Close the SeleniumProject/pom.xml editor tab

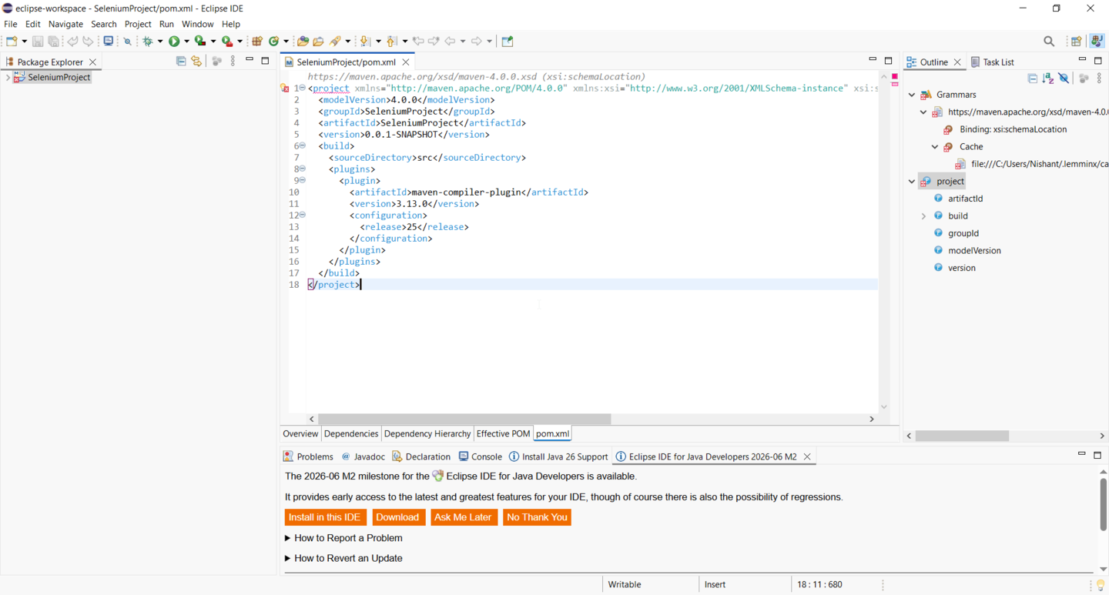[406, 62]
